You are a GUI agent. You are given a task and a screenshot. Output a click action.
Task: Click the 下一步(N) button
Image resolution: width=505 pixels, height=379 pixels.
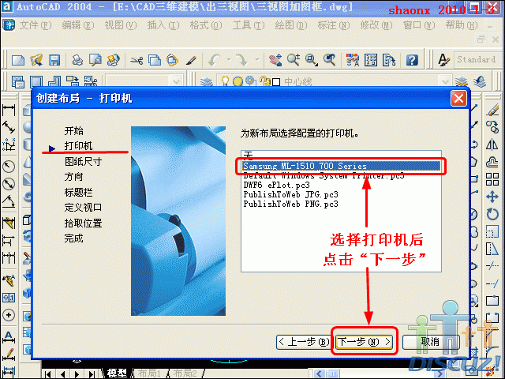point(365,342)
